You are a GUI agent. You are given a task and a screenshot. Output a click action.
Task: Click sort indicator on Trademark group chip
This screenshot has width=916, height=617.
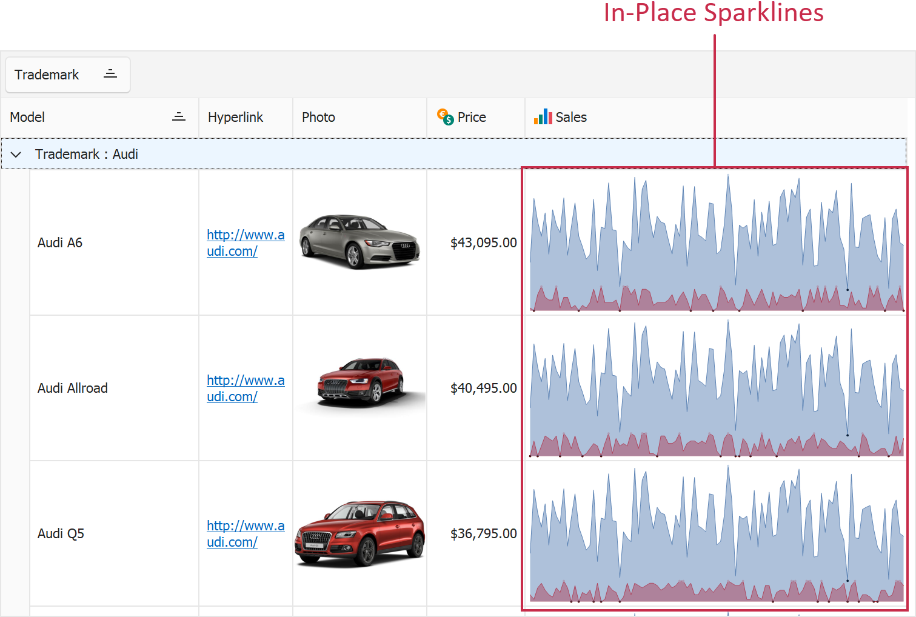110,74
